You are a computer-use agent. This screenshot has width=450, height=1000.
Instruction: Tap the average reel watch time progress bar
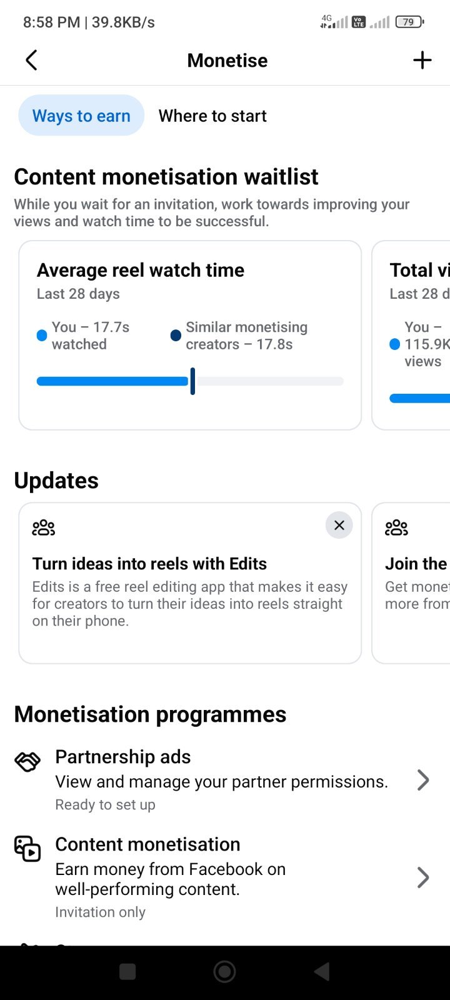[x=190, y=381]
